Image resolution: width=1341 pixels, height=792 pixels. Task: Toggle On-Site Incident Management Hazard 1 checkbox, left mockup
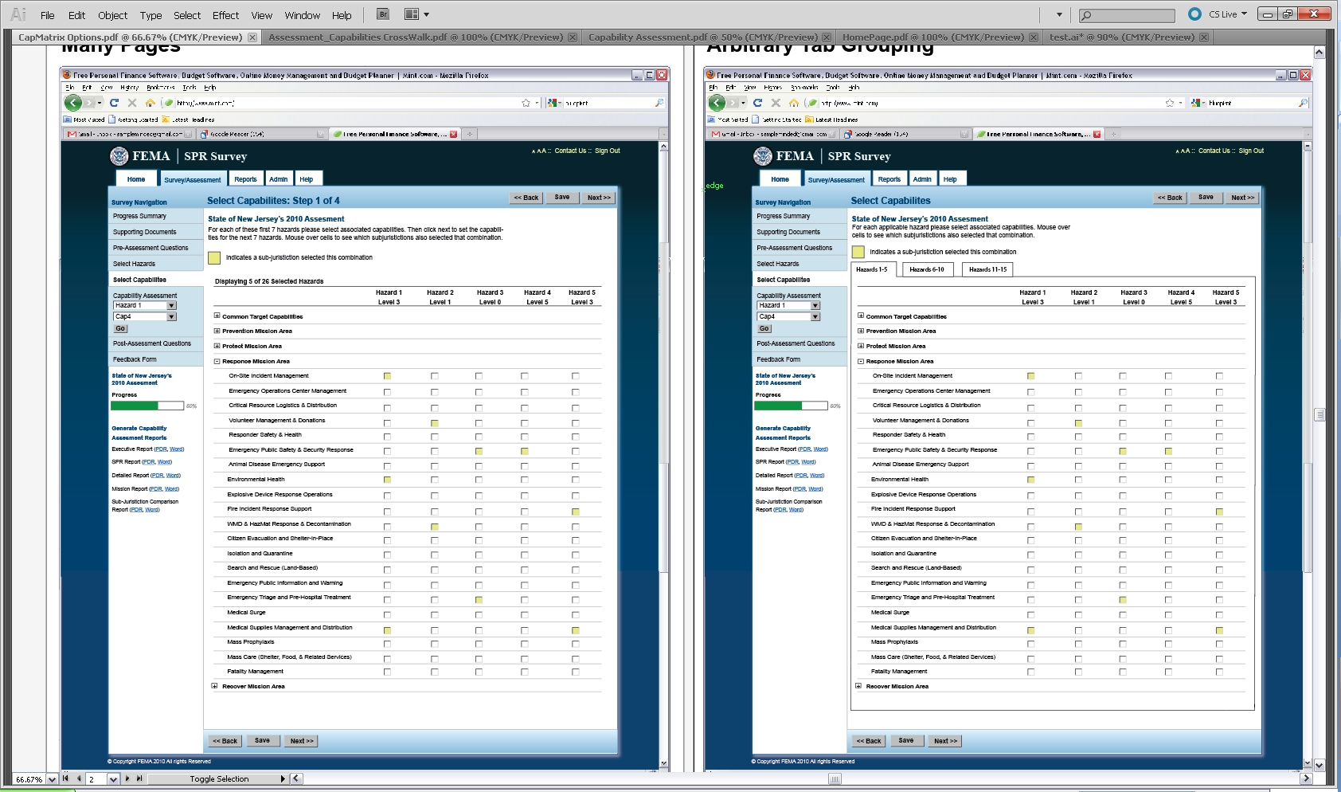[x=387, y=376]
